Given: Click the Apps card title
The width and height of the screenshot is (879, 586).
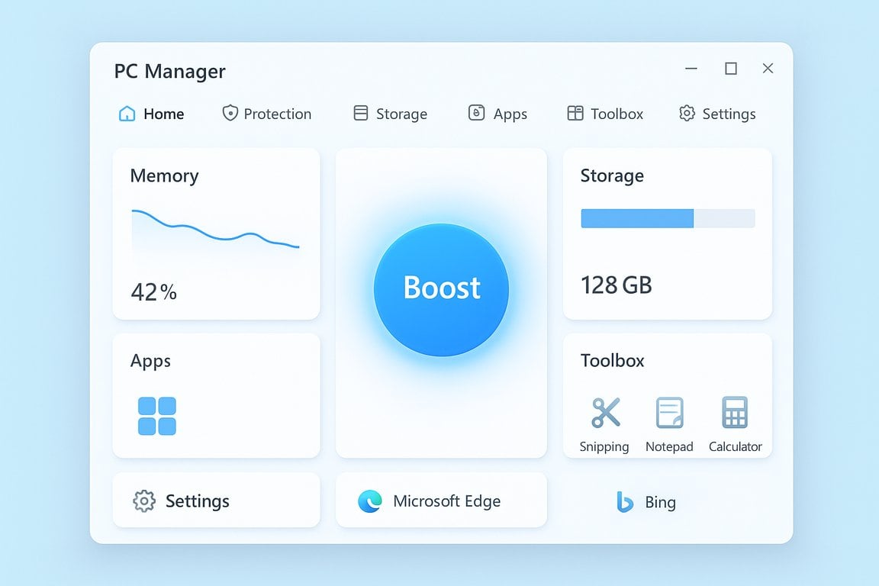Looking at the screenshot, I should click(150, 361).
